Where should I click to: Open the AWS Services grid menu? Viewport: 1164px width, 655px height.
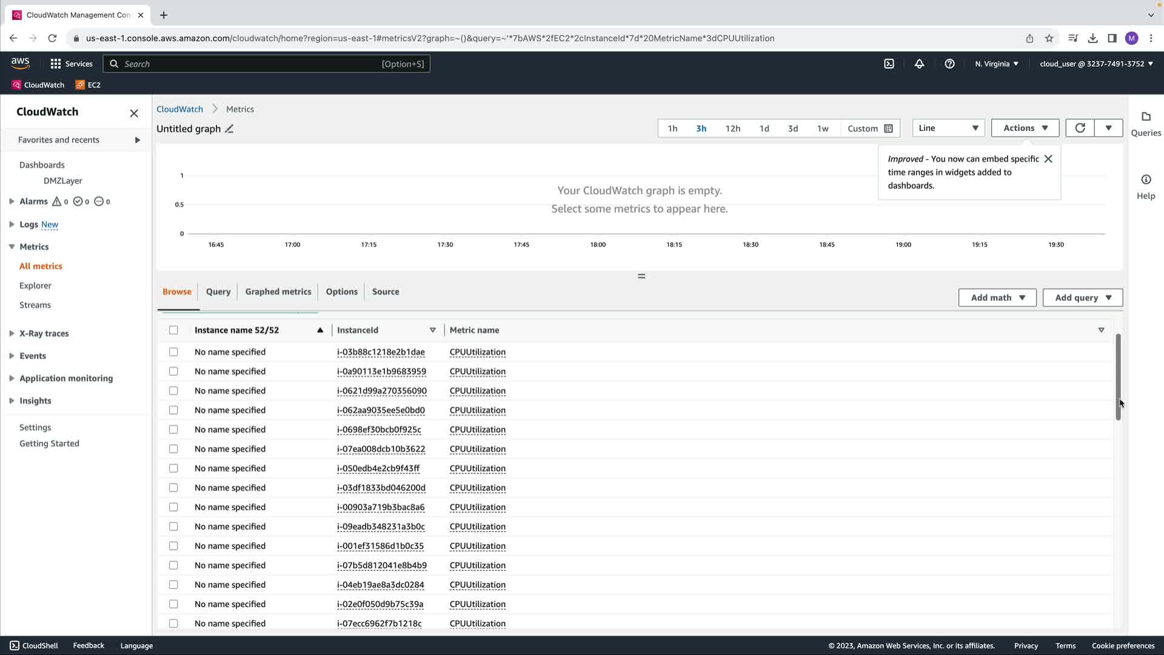(x=56, y=64)
